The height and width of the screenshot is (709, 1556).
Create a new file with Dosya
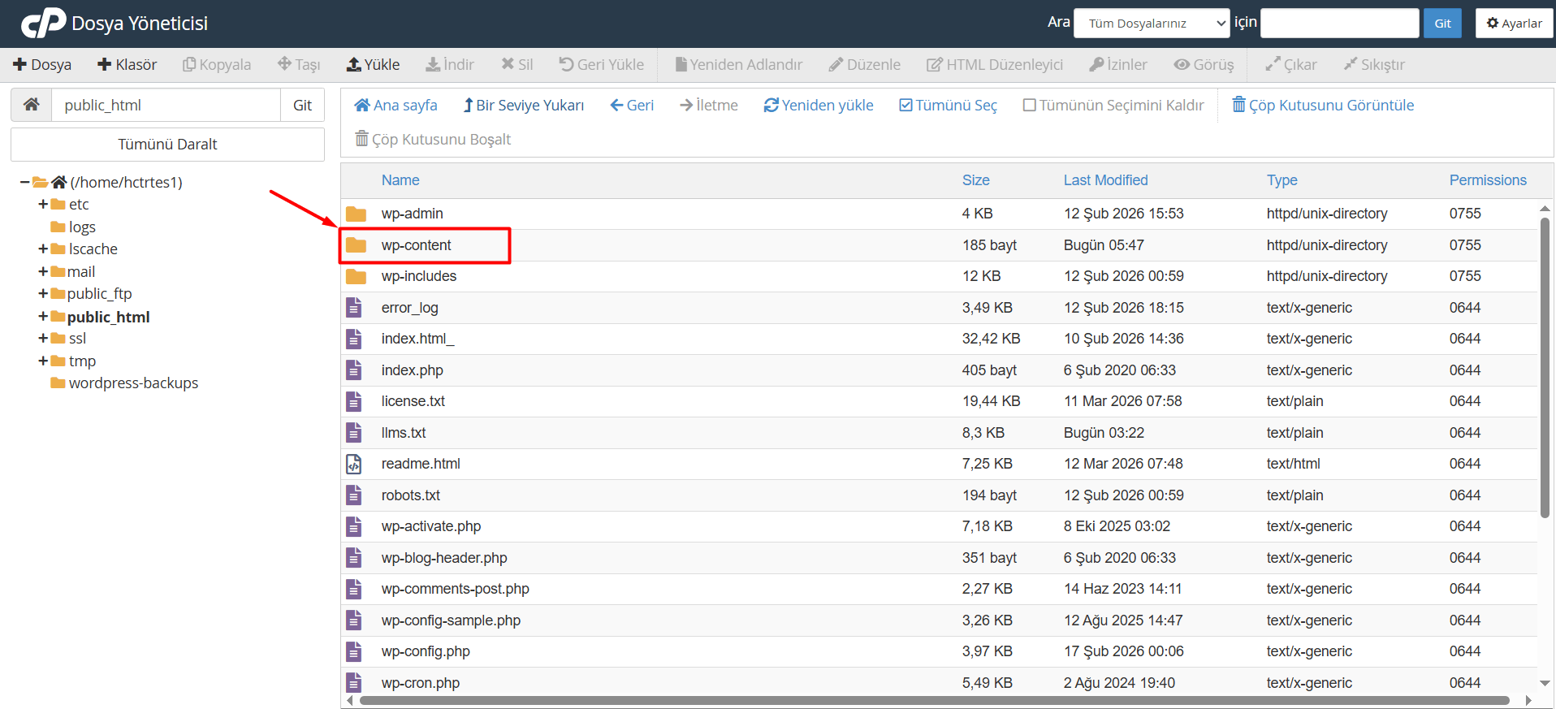click(42, 64)
